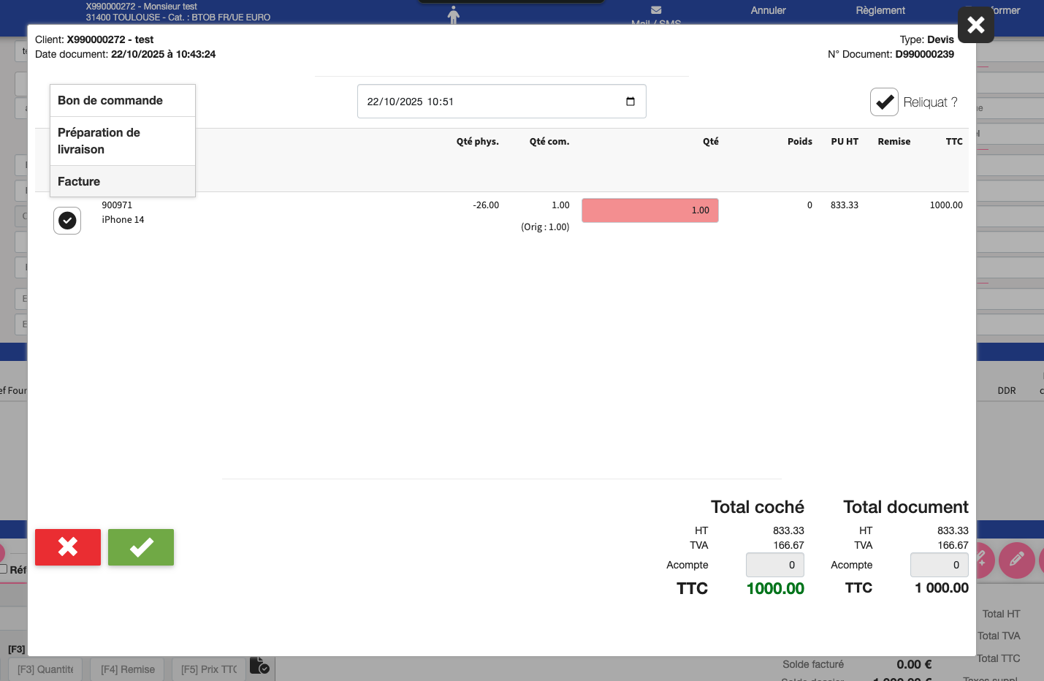
Task: Click the document-check icon beside F5 Prix TTC
Action: coord(260,666)
